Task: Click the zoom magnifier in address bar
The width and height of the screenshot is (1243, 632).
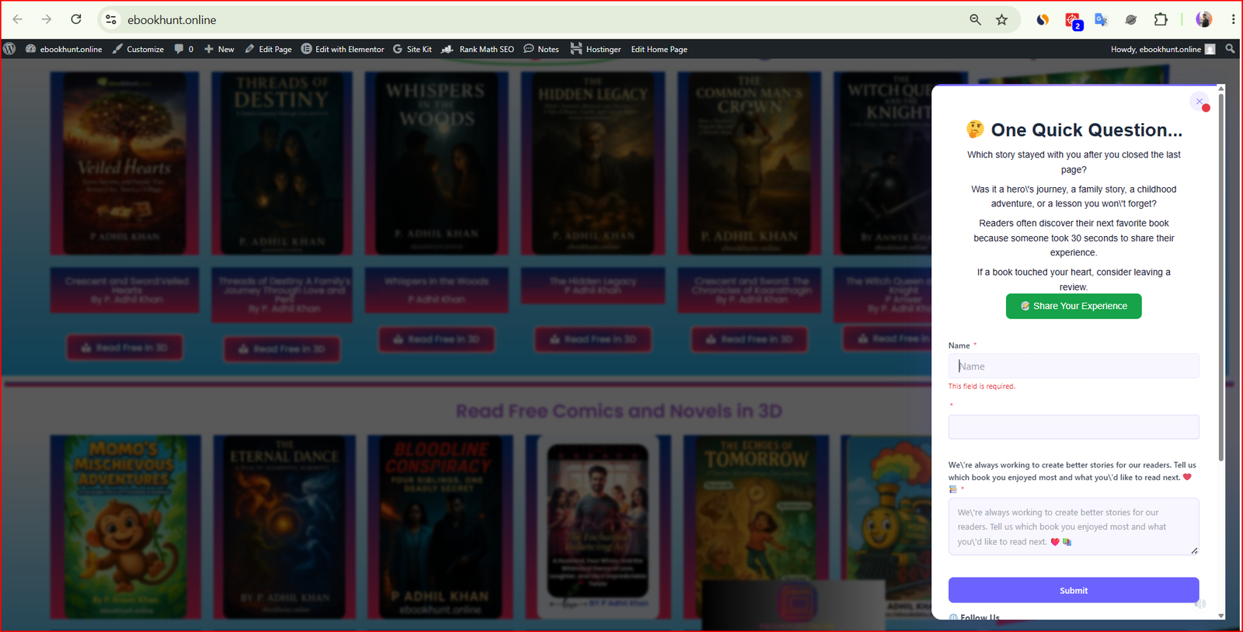Action: [975, 19]
